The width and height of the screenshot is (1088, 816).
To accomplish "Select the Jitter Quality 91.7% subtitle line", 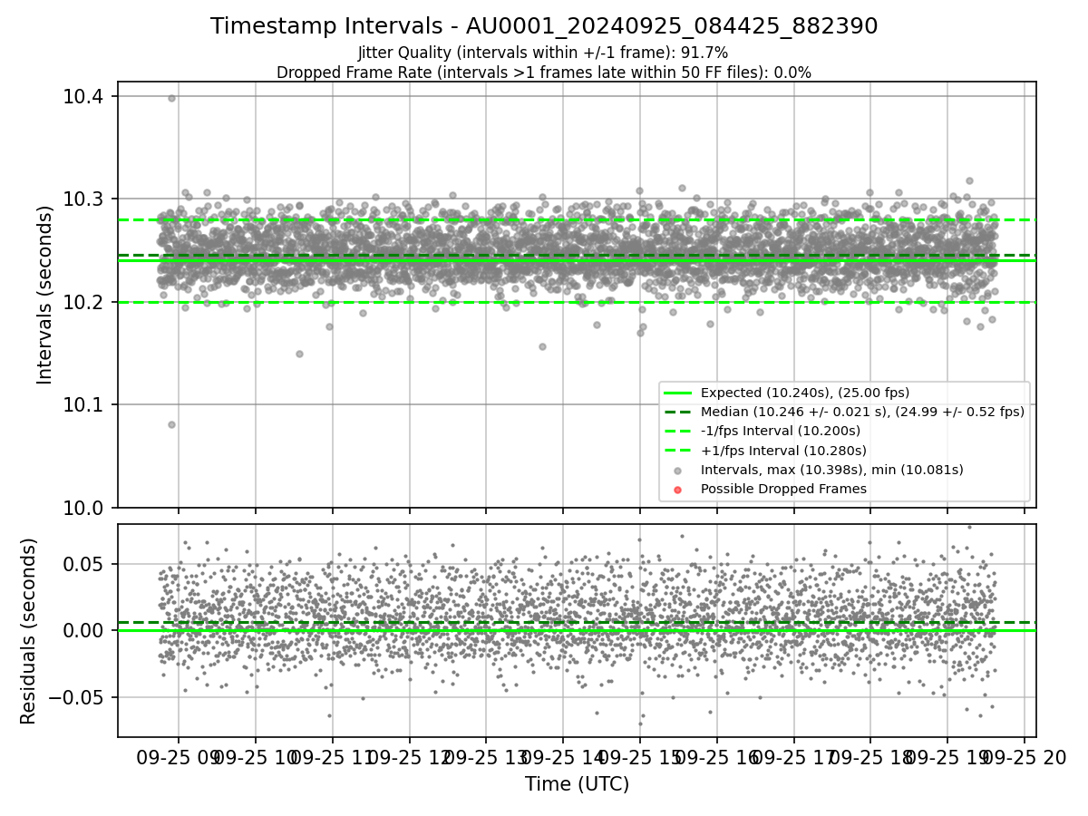I will click(x=543, y=53).
